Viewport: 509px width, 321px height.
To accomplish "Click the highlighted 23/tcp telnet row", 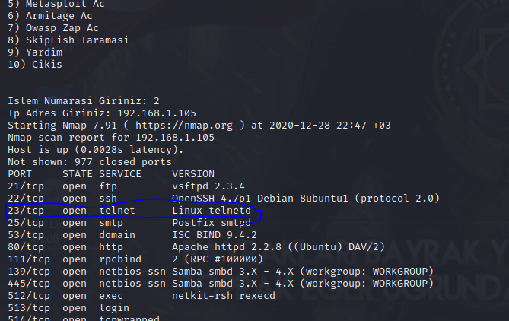I will coord(129,211).
